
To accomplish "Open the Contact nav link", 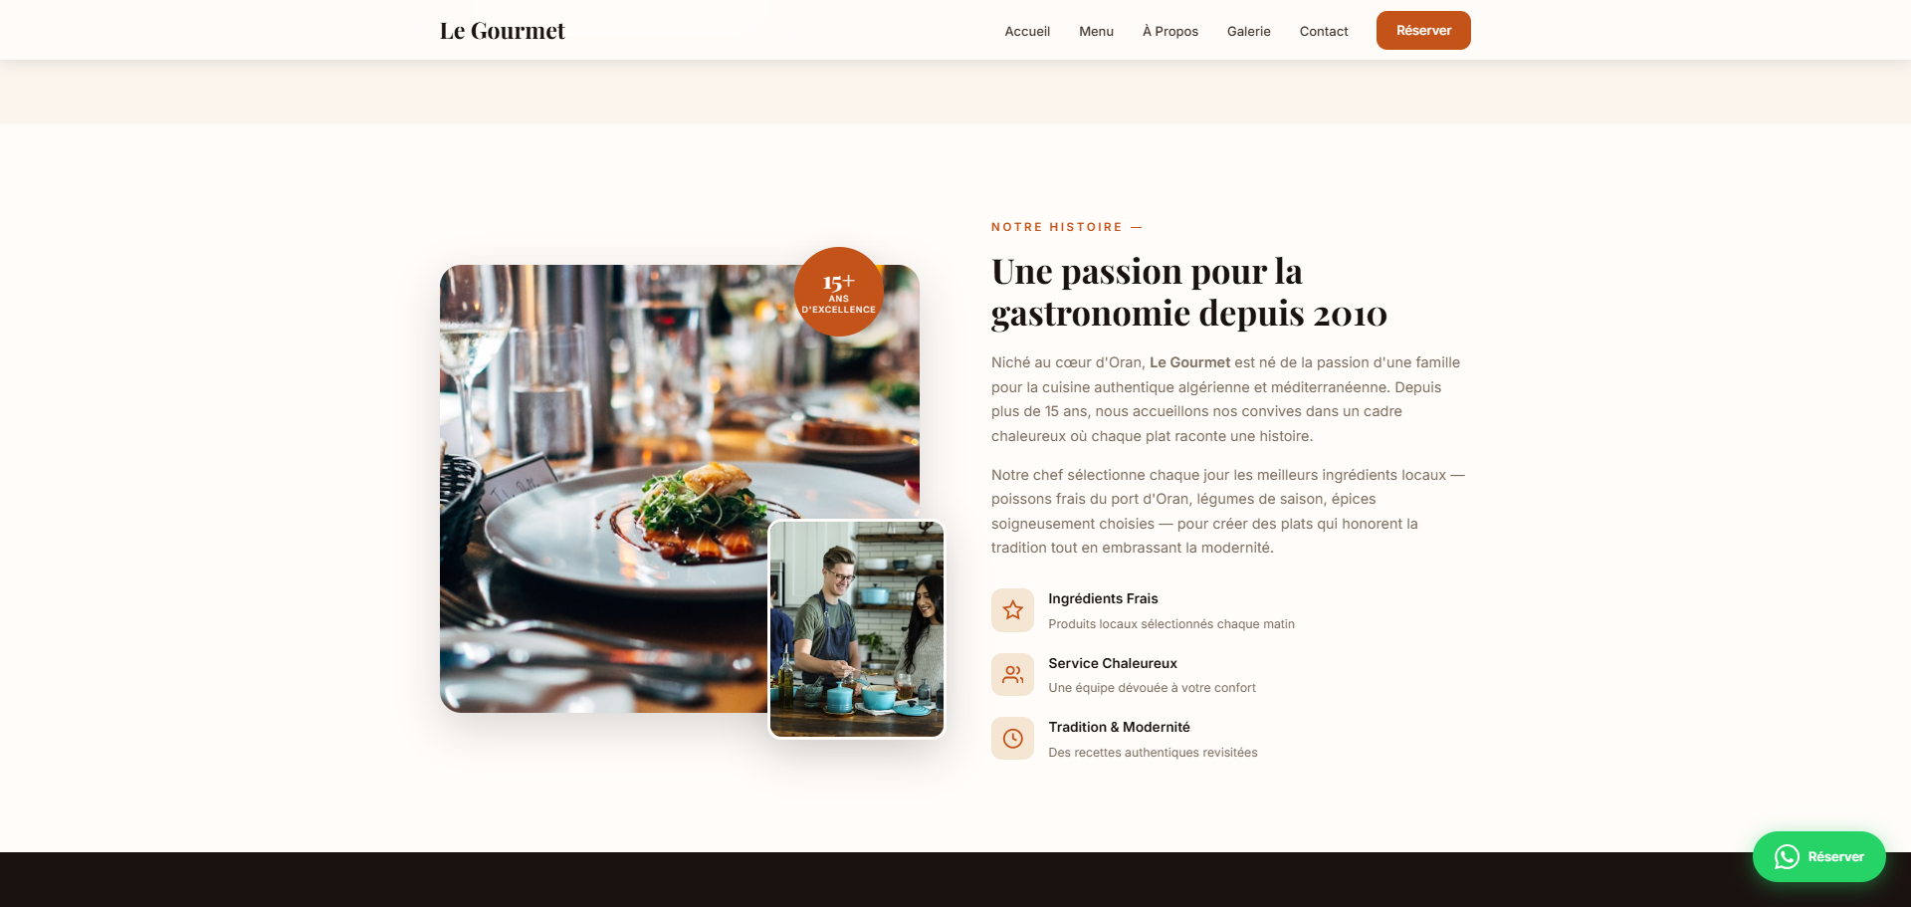I will pyautogui.click(x=1324, y=31).
